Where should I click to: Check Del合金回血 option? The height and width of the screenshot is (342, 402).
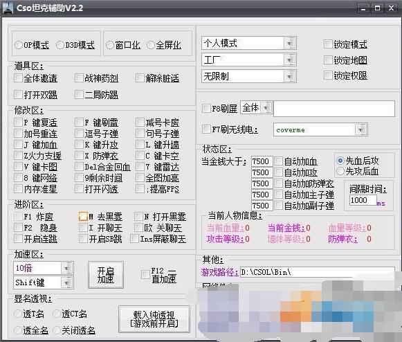coord(79,167)
